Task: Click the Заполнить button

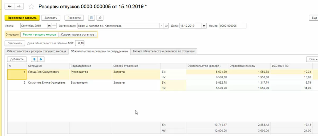Action: tap(15, 43)
